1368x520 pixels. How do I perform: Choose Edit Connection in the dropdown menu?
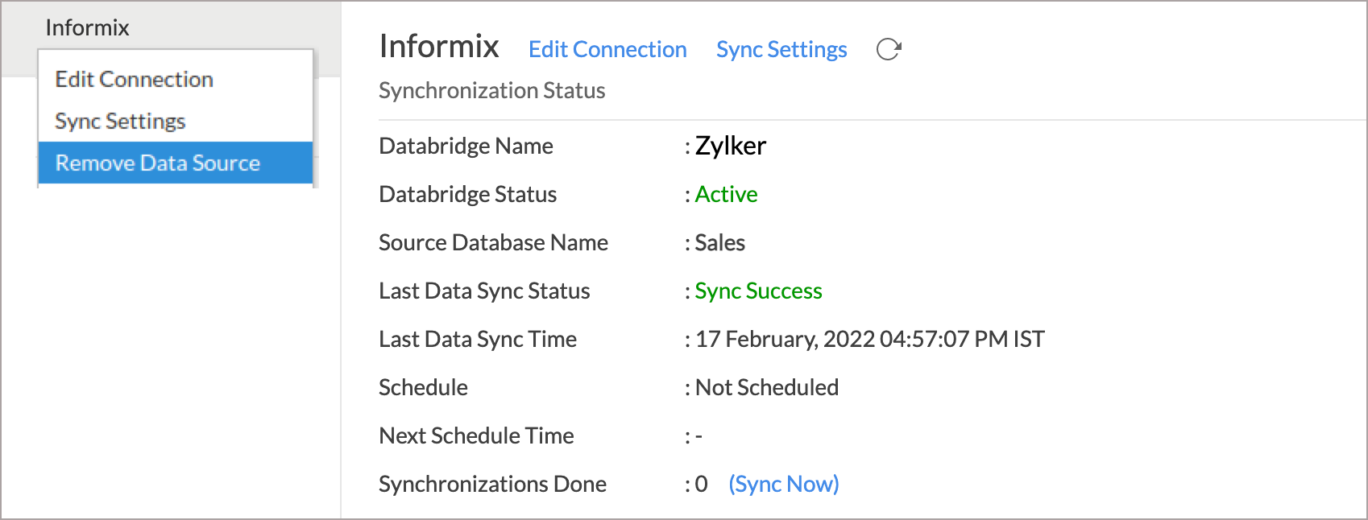175,79
